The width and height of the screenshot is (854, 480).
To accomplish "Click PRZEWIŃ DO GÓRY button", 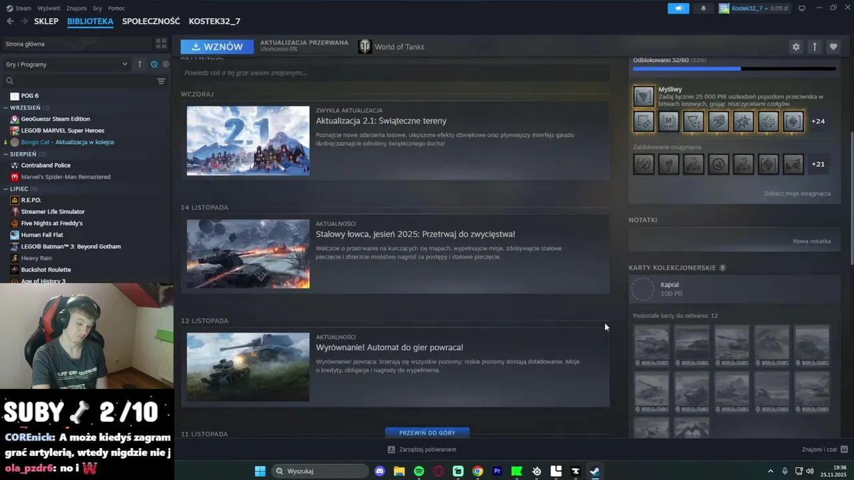I will (427, 433).
